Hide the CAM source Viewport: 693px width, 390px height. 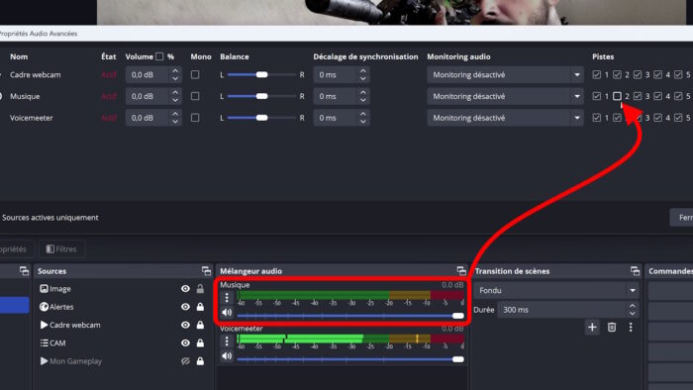[x=186, y=342]
